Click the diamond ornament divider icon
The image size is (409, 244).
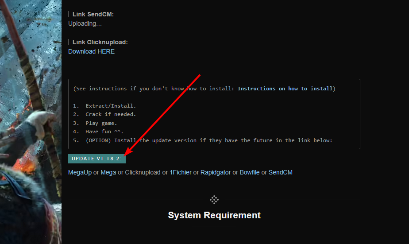(214, 200)
